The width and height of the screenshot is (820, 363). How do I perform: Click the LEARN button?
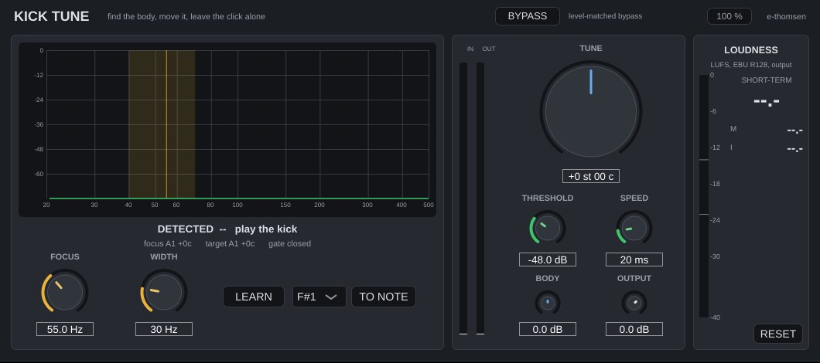coord(254,297)
